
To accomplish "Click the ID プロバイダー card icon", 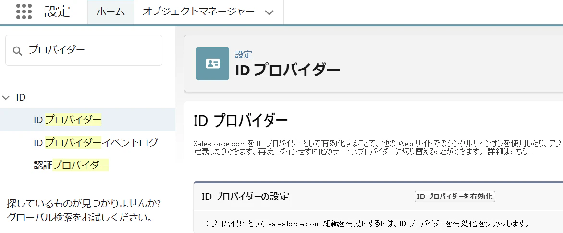I will click(x=212, y=63).
